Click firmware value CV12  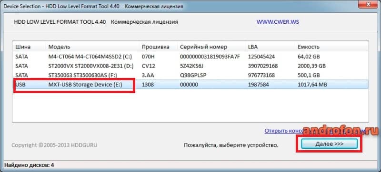click(148, 66)
